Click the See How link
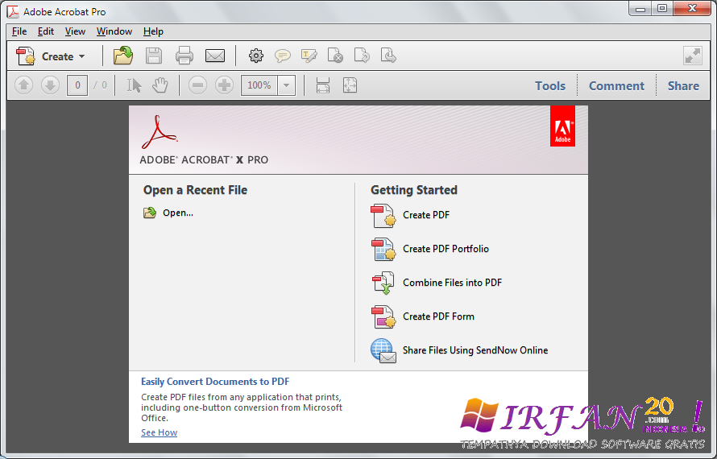 coord(160,432)
